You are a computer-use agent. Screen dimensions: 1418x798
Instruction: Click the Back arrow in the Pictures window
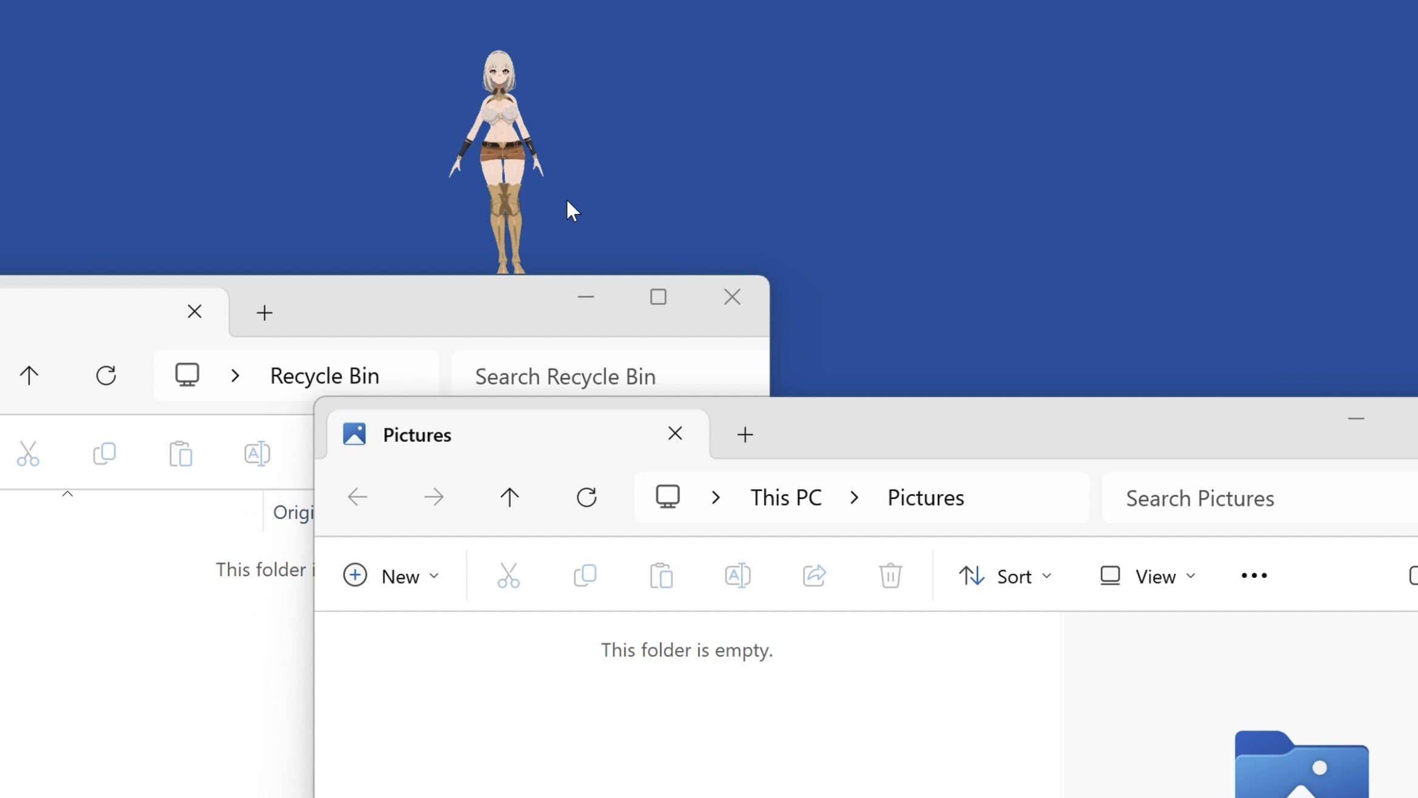[357, 497]
